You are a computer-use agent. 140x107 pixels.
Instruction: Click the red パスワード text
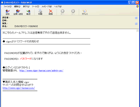26,59
